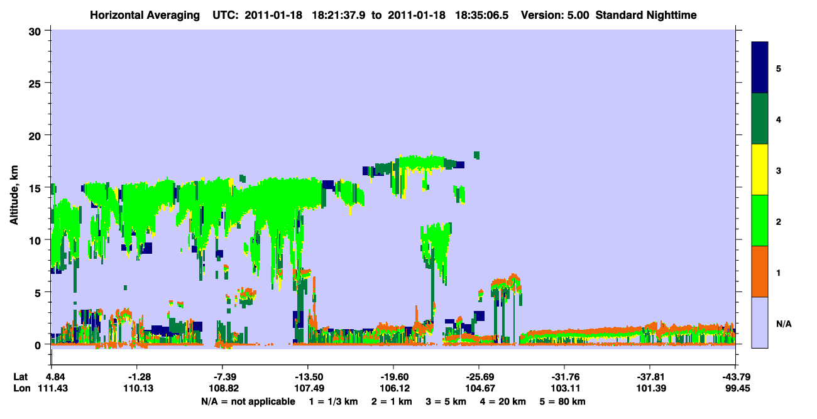817x419 pixels.
Task: Click the 'Version: 5.00' text
Action: point(555,15)
